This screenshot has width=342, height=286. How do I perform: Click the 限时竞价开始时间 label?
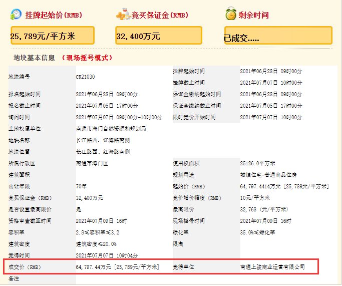pos(194,117)
